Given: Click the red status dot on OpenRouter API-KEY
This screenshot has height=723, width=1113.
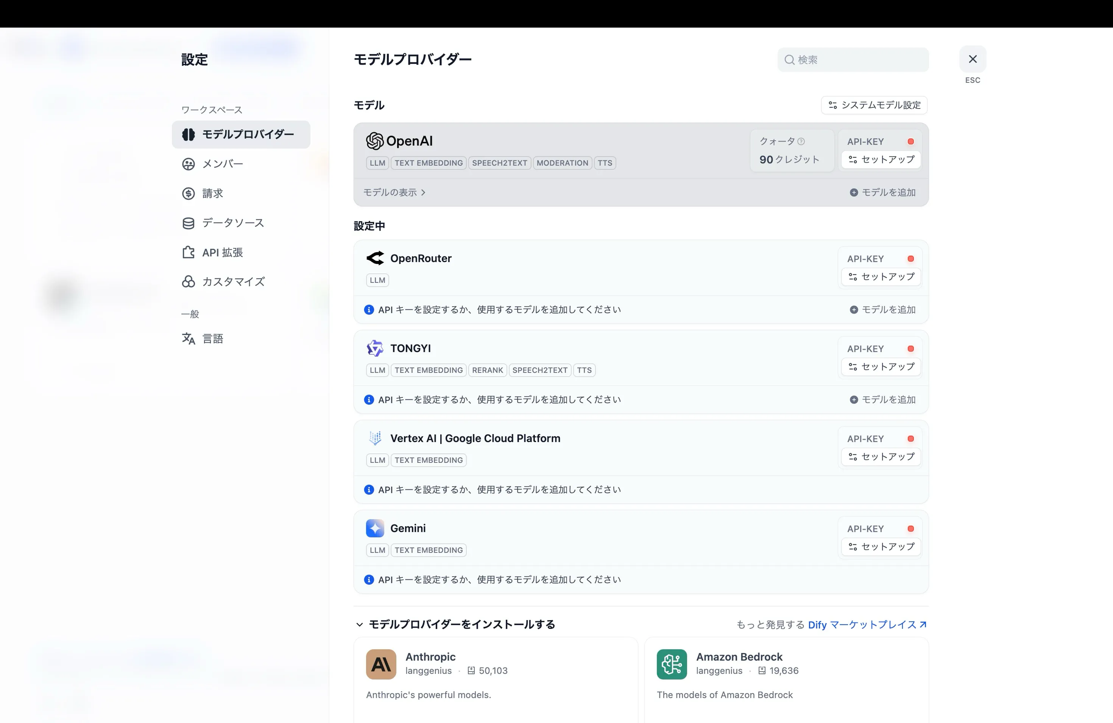Looking at the screenshot, I should [911, 259].
